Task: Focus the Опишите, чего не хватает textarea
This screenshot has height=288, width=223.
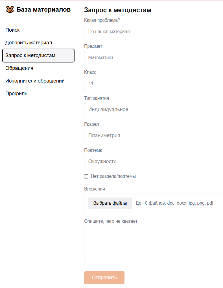Action: point(154,245)
